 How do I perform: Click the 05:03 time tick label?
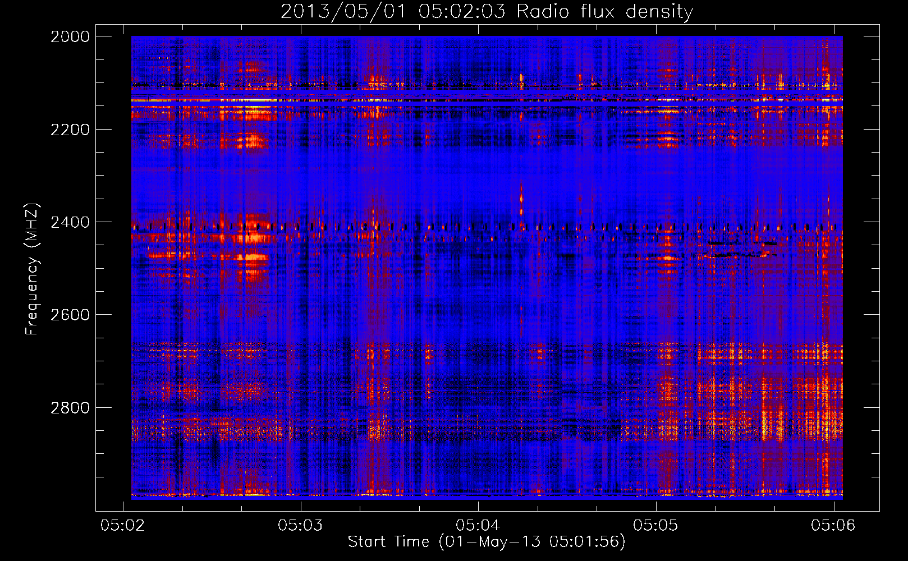(300, 525)
